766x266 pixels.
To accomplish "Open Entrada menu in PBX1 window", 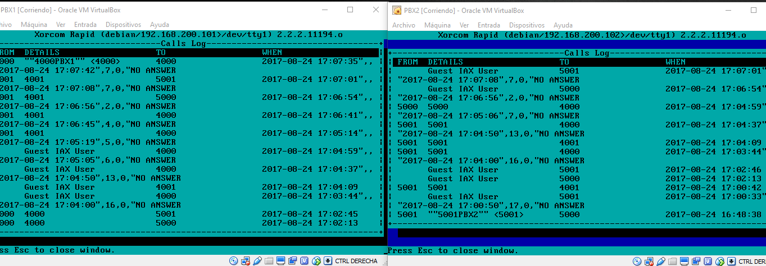I will 85,25.
